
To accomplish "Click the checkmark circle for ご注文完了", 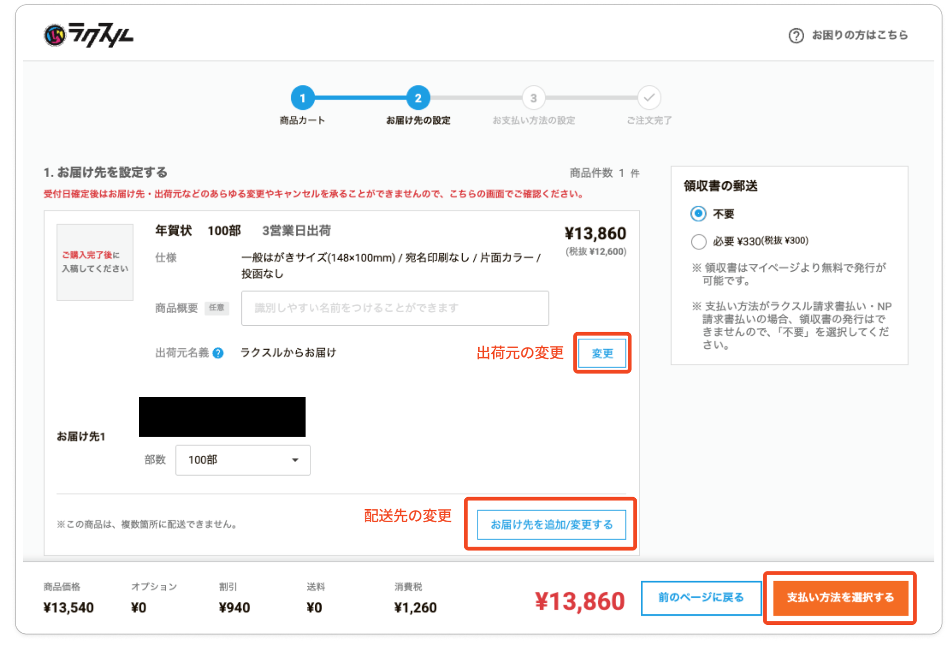I will click(x=649, y=98).
